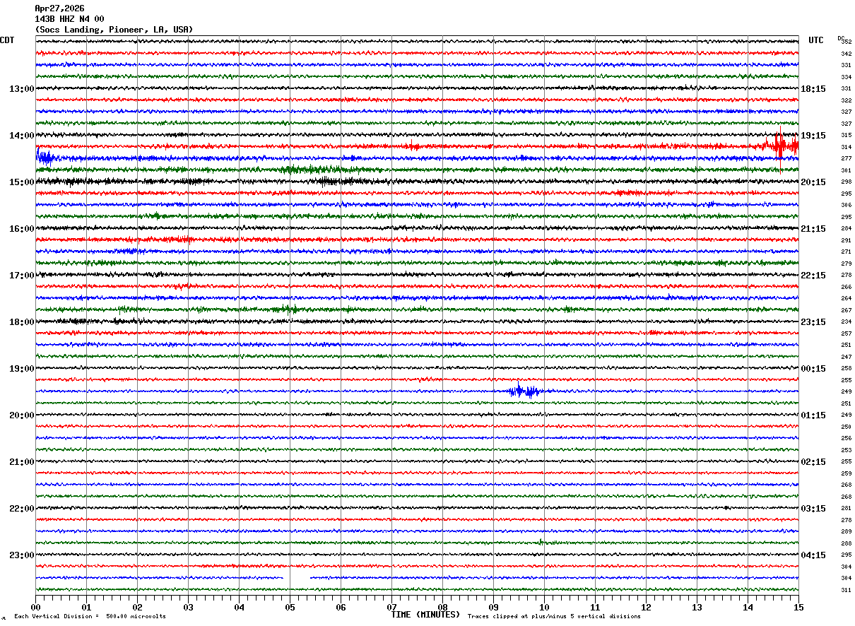
Task: Click the TIME (MINUTES) axis title
Action: pos(425,615)
